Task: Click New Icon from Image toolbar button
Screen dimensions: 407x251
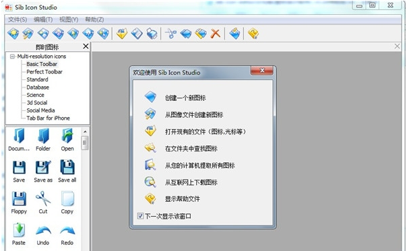Action: (28, 34)
